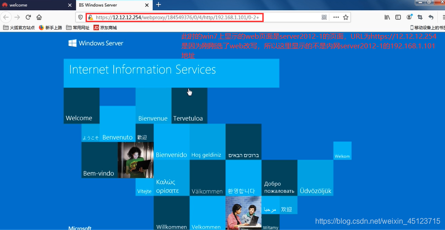Viewport: 445px width, 230px height.
Task: Click the Microsoft footer text
Action: tap(80, 228)
